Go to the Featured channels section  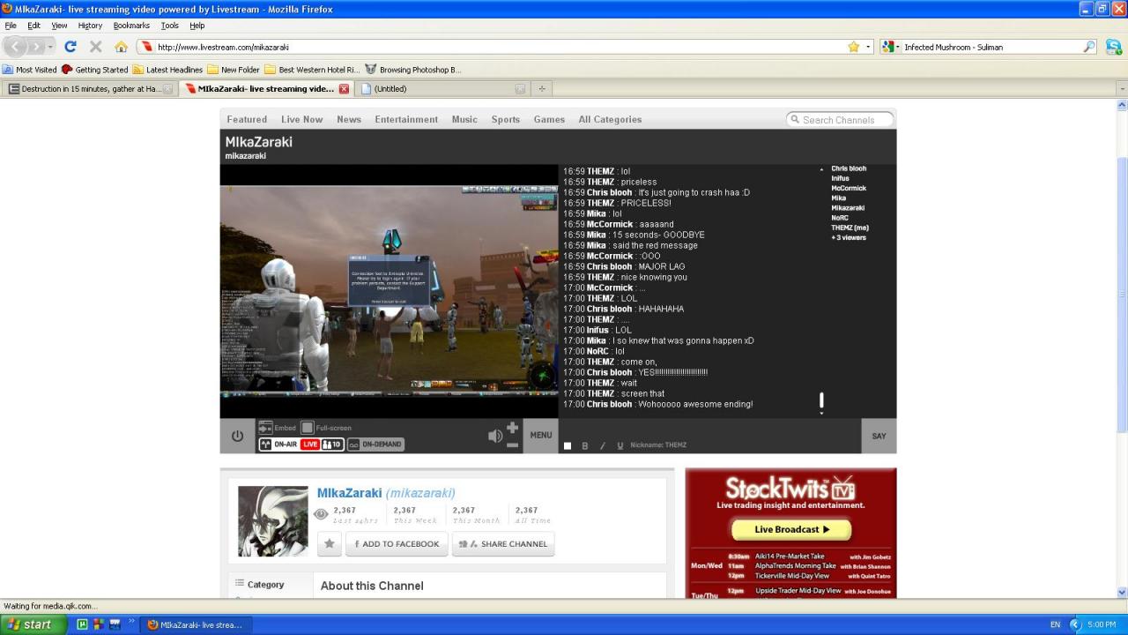pos(247,119)
